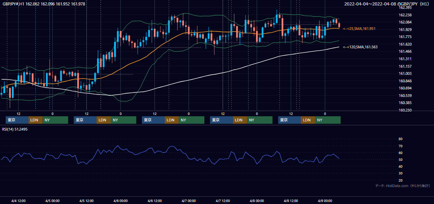Click price axis label 162.393
434x204 pixels.
(x=405, y=7)
